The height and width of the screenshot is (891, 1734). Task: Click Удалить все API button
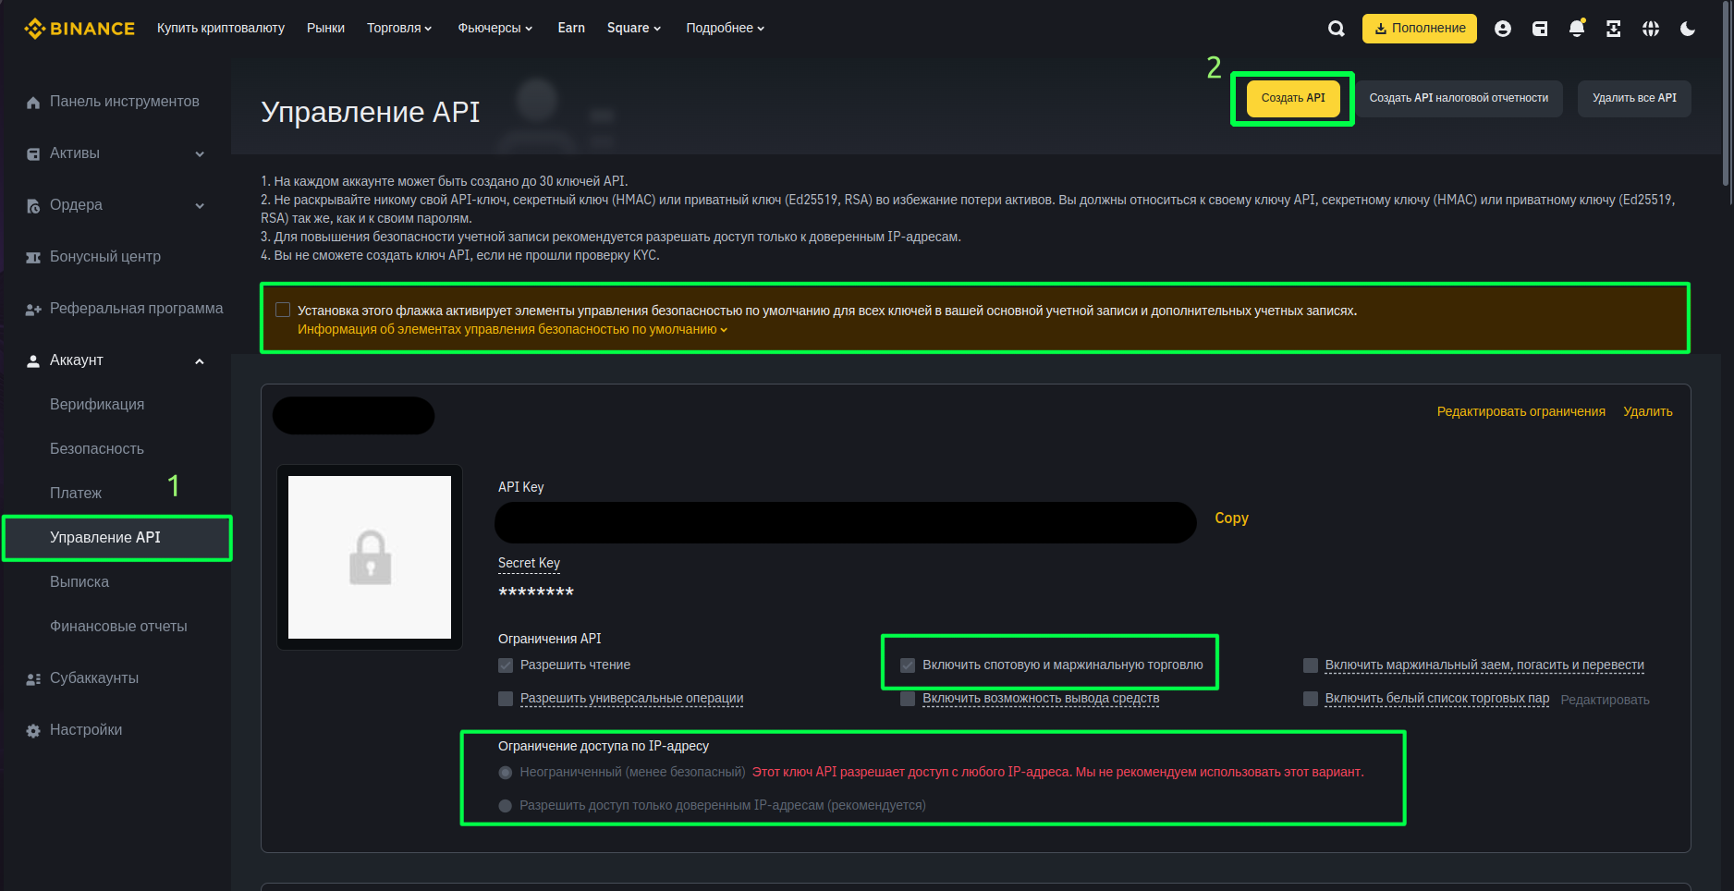click(x=1634, y=99)
